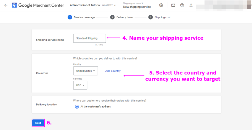Go to the Shipping cost step

click(163, 17)
